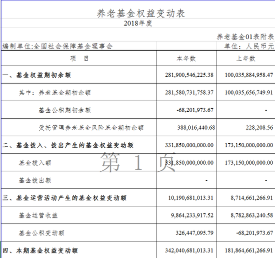275x258 pixels.
Task: Select row label 二、基金拨入、拨出产生的基金权益变动额
Action: [x=68, y=145]
